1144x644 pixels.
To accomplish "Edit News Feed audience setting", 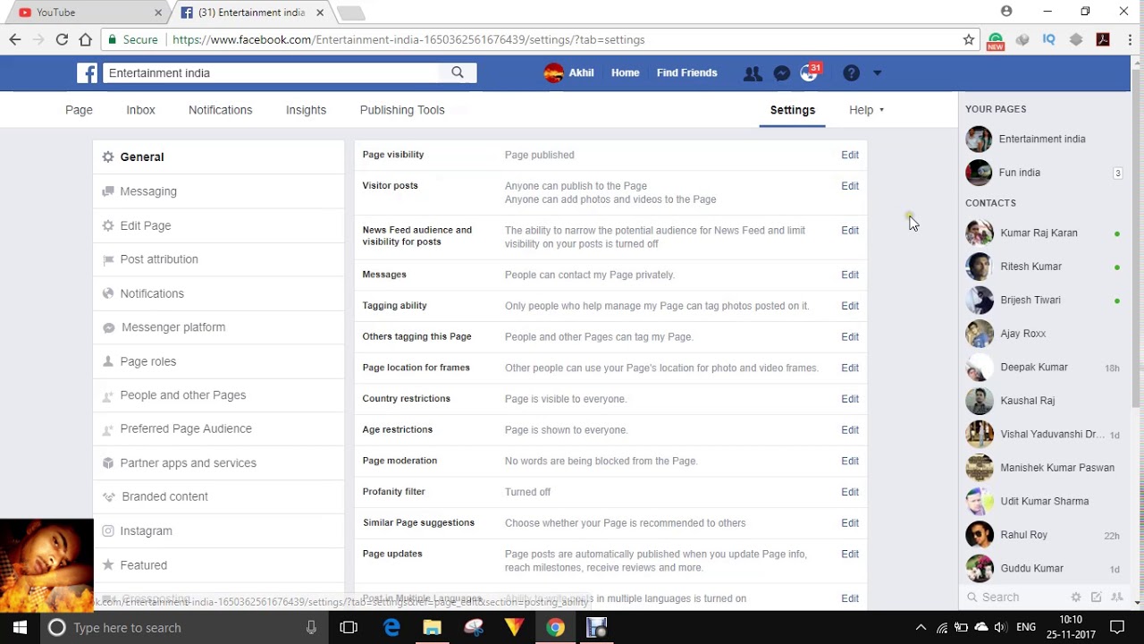I will 850,231.
